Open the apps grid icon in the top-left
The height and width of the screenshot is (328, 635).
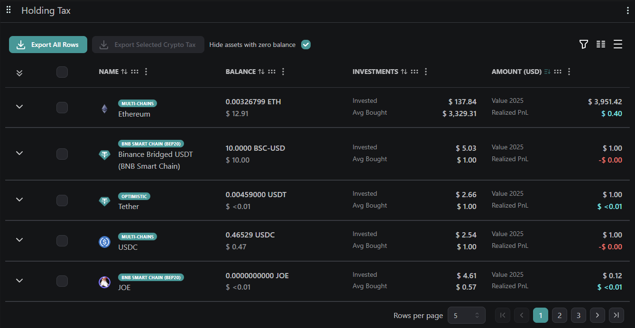[x=8, y=9]
